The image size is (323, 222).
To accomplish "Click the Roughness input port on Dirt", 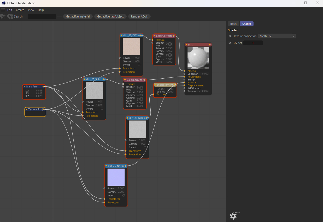I will [184, 77].
